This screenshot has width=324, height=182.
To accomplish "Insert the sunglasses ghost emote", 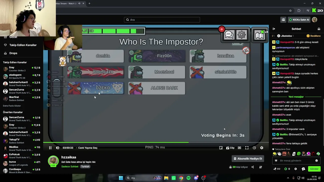I will pyautogui.click(x=294, y=154).
